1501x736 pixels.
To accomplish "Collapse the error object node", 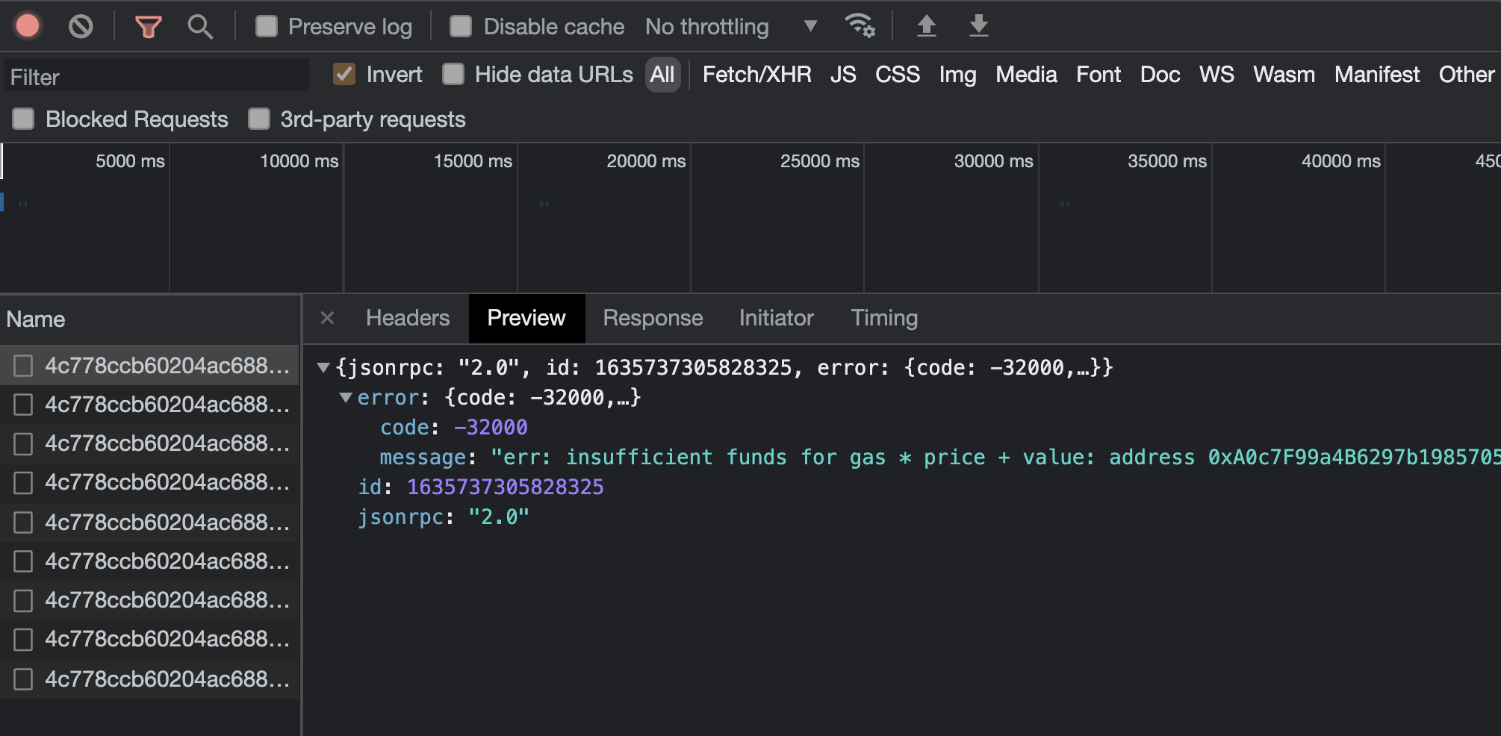I will (x=346, y=397).
